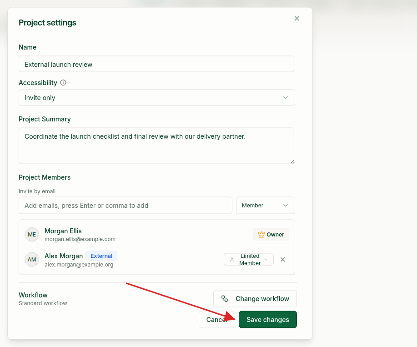Click the Workflow heading
This screenshot has width=417, height=347.
pyautogui.click(x=33, y=295)
